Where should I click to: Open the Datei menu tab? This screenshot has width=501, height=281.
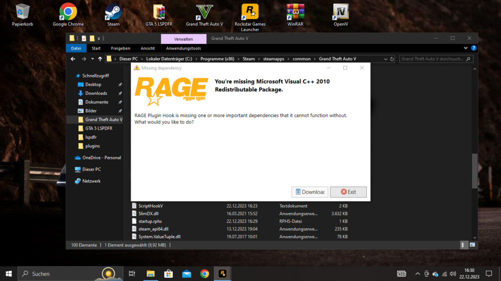(x=76, y=48)
